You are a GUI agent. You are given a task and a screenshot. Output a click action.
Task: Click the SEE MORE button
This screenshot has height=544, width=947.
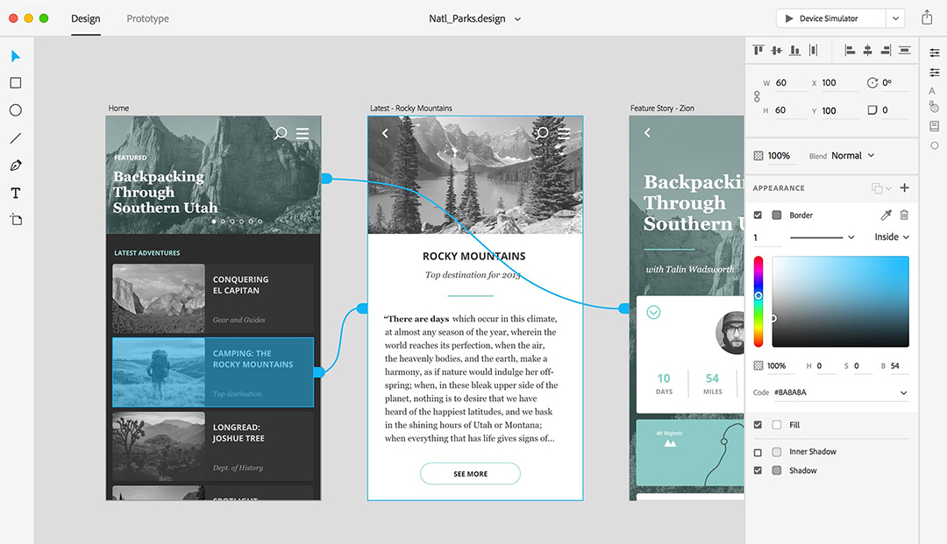pyautogui.click(x=471, y=473)
